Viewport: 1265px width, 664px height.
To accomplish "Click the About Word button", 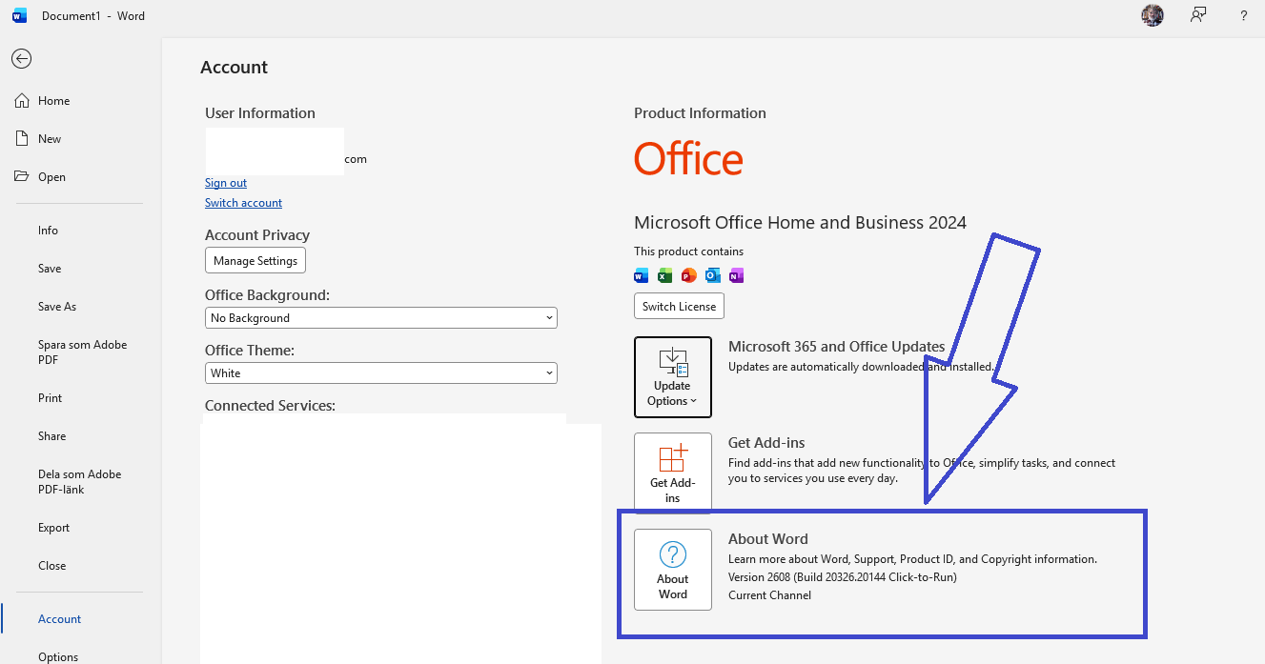I will (673, 570).
